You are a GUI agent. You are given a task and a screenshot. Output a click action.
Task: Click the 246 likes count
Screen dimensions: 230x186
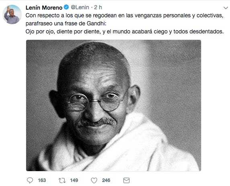click(106, 180)
